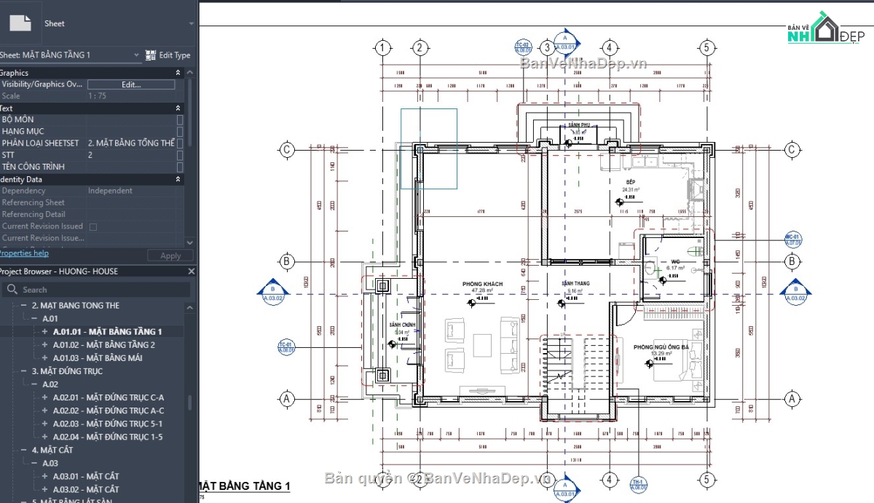The image size is (874, 503).
Task: Select A.03.02 - MẶT CẮT sheet
Action: point(86,489)
